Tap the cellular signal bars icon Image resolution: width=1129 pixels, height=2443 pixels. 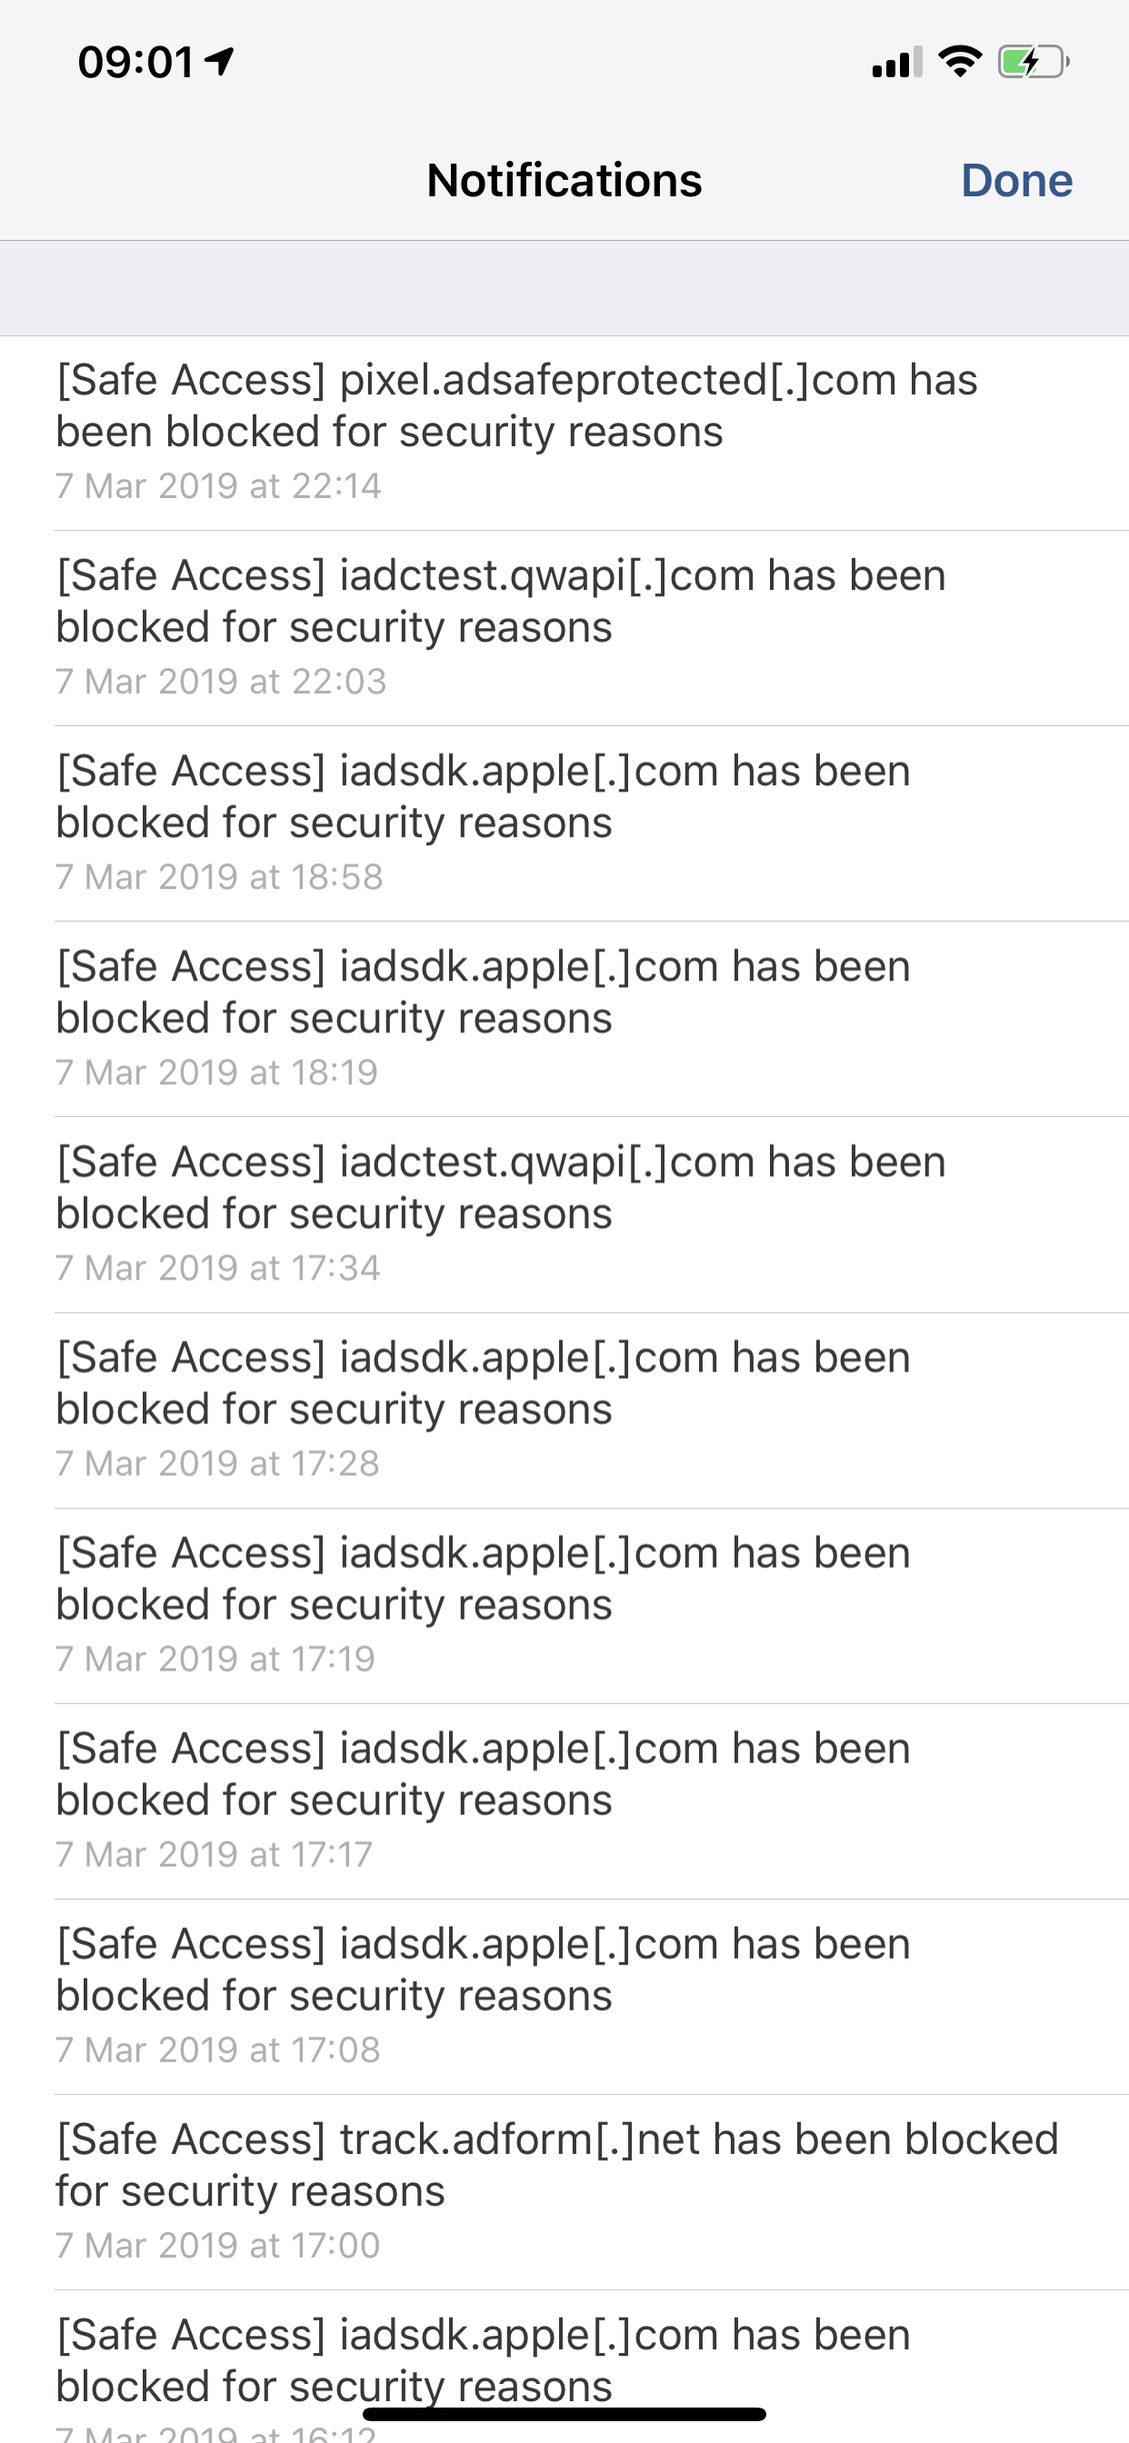[x=896, y=63]
